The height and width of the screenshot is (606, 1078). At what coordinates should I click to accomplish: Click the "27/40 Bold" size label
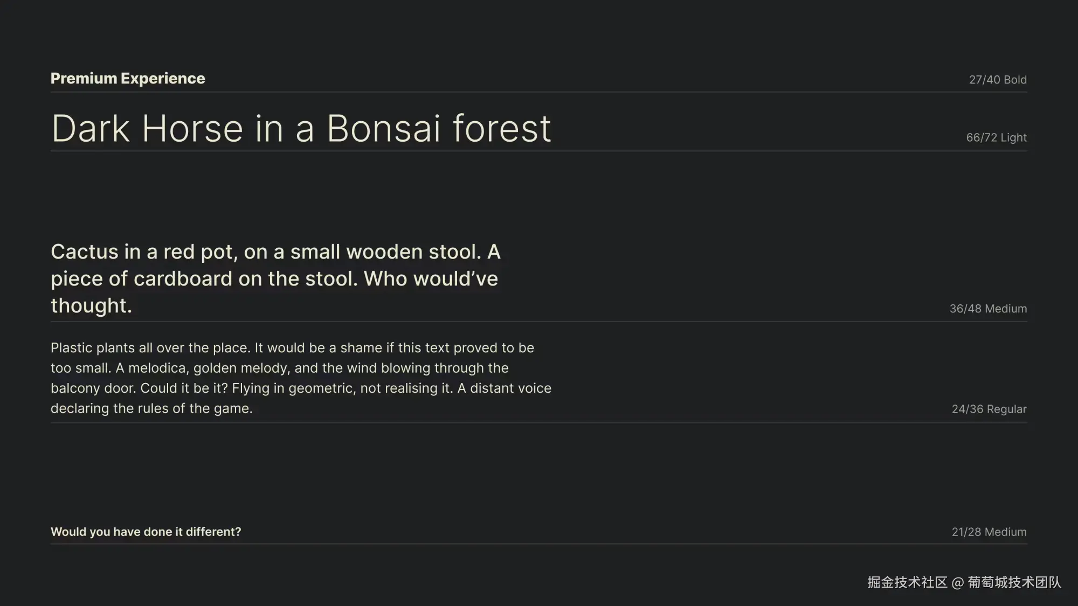997,80
